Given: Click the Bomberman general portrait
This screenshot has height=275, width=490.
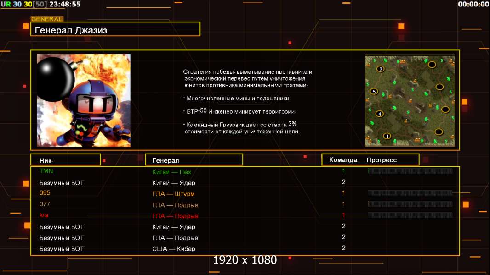Looking at the screenshot, I should (x=84, y=100).
